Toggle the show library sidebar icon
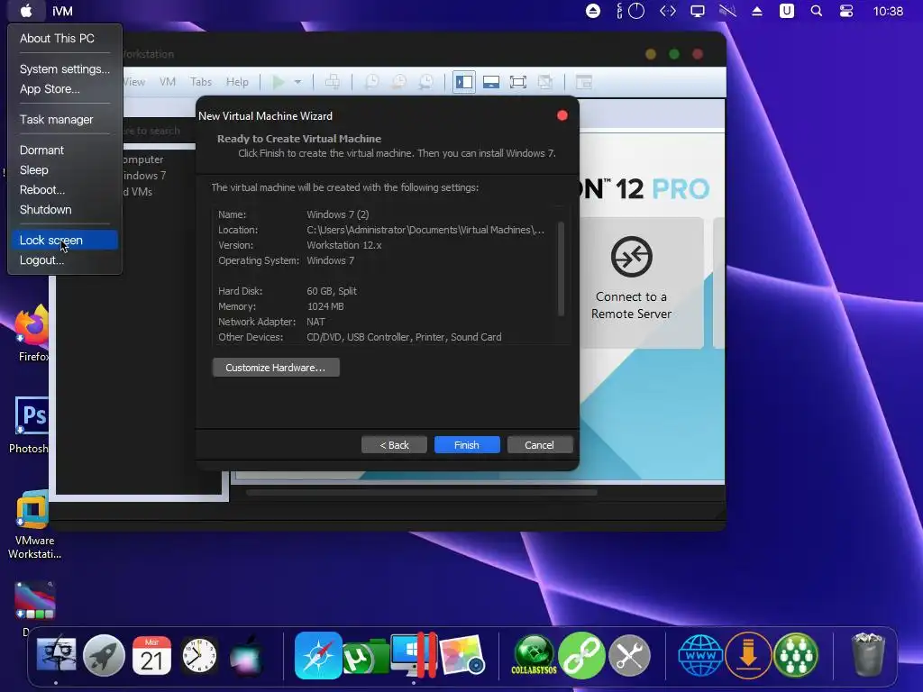 [x=464, y=82]
